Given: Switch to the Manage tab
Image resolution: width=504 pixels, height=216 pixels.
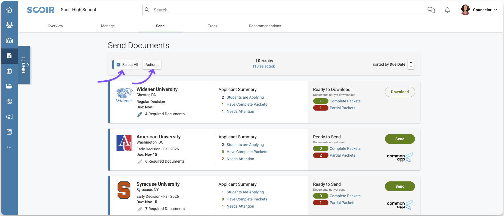Looking at the screenshot, I should pyautogui.click(x=108, y=26).
